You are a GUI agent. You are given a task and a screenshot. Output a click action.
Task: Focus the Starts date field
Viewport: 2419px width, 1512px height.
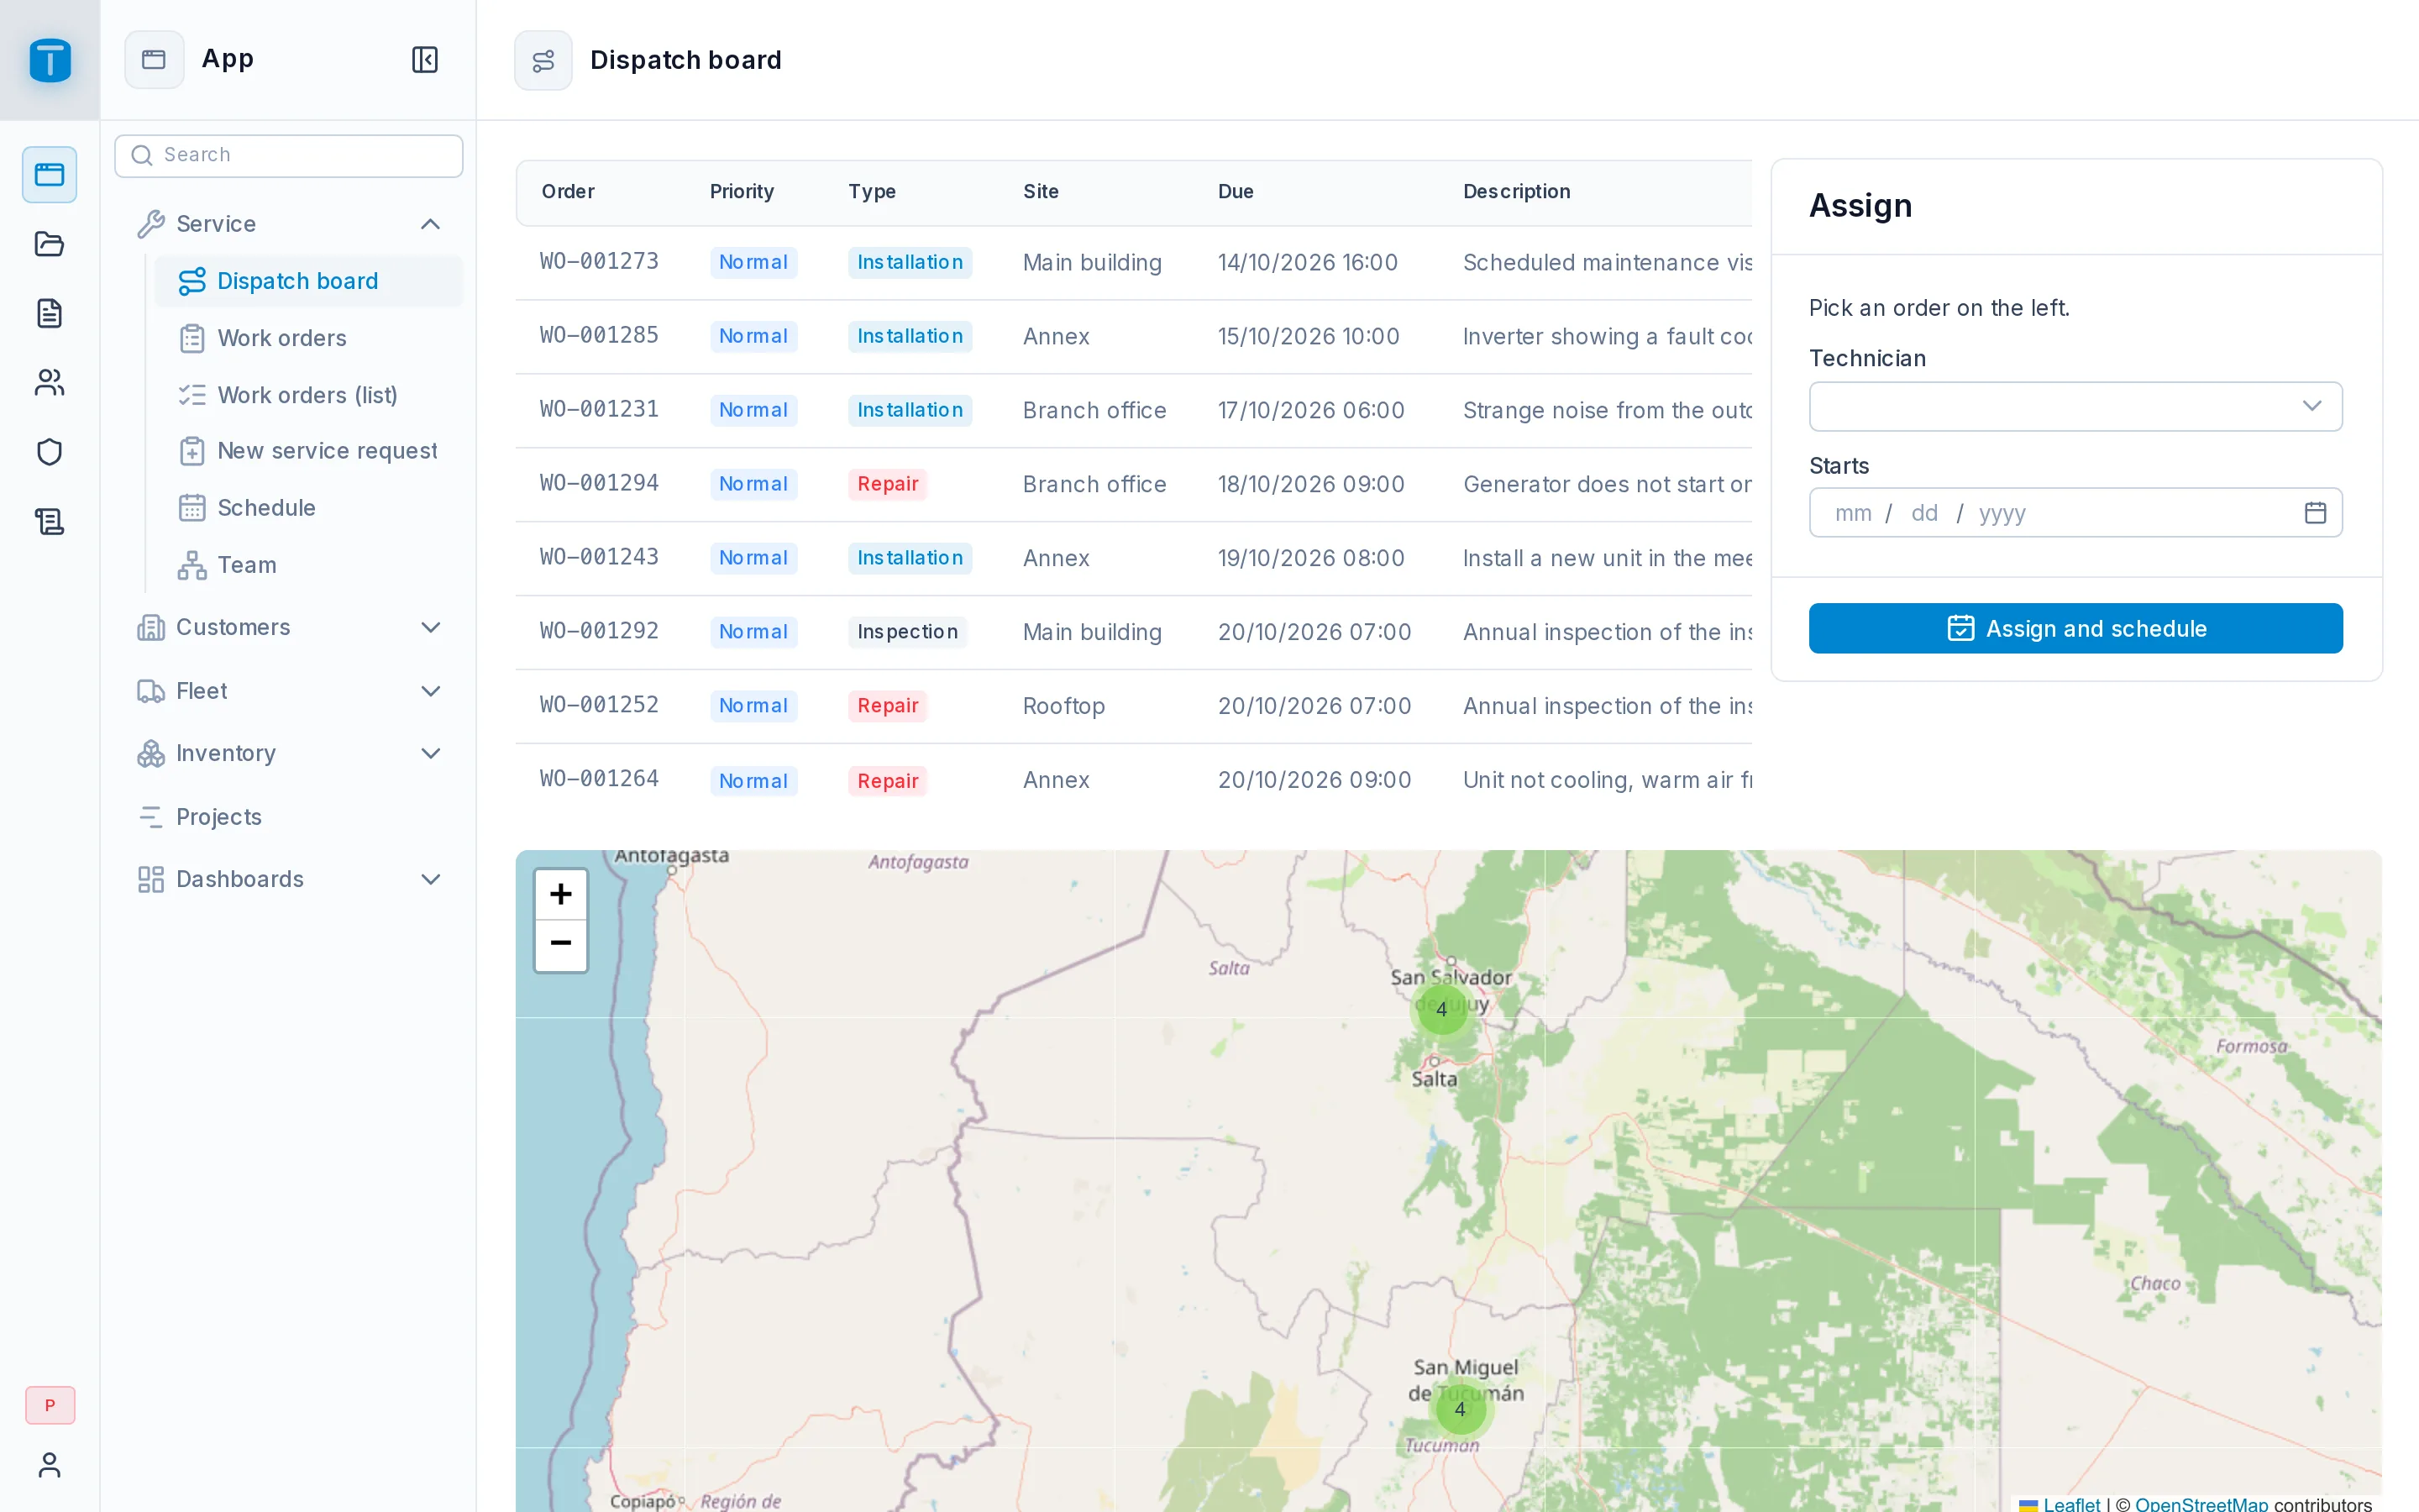click(2075, 513)
